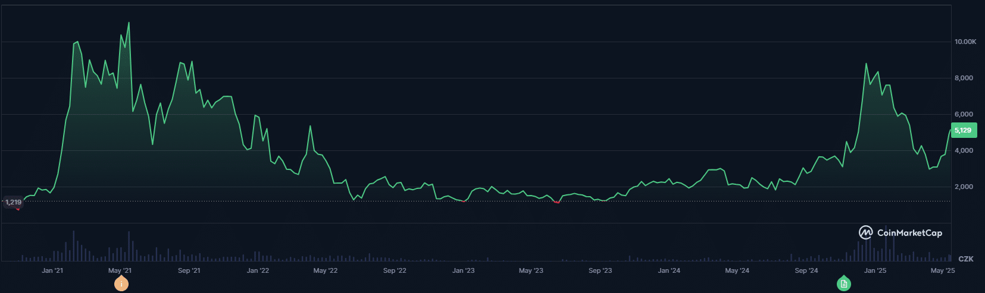Click the May '25 date label
Viewport: 985px width, 293px height.
[x=943, y=270]
